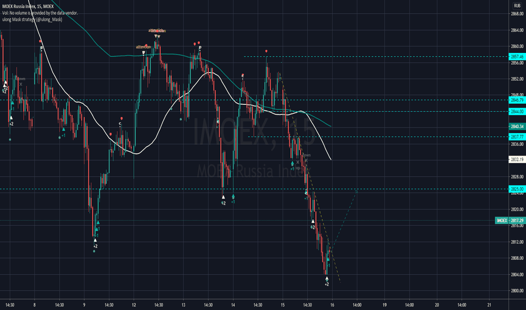This screenshot has width=526, height=310.
Task: Click the '+2' marker below the lowest candle
Action: point(327,284)
